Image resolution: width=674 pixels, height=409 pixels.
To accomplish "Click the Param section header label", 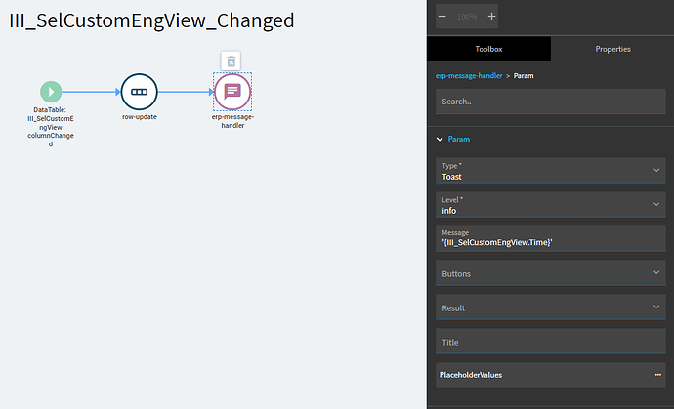I will pyautogui.click(x=459, y=140).
